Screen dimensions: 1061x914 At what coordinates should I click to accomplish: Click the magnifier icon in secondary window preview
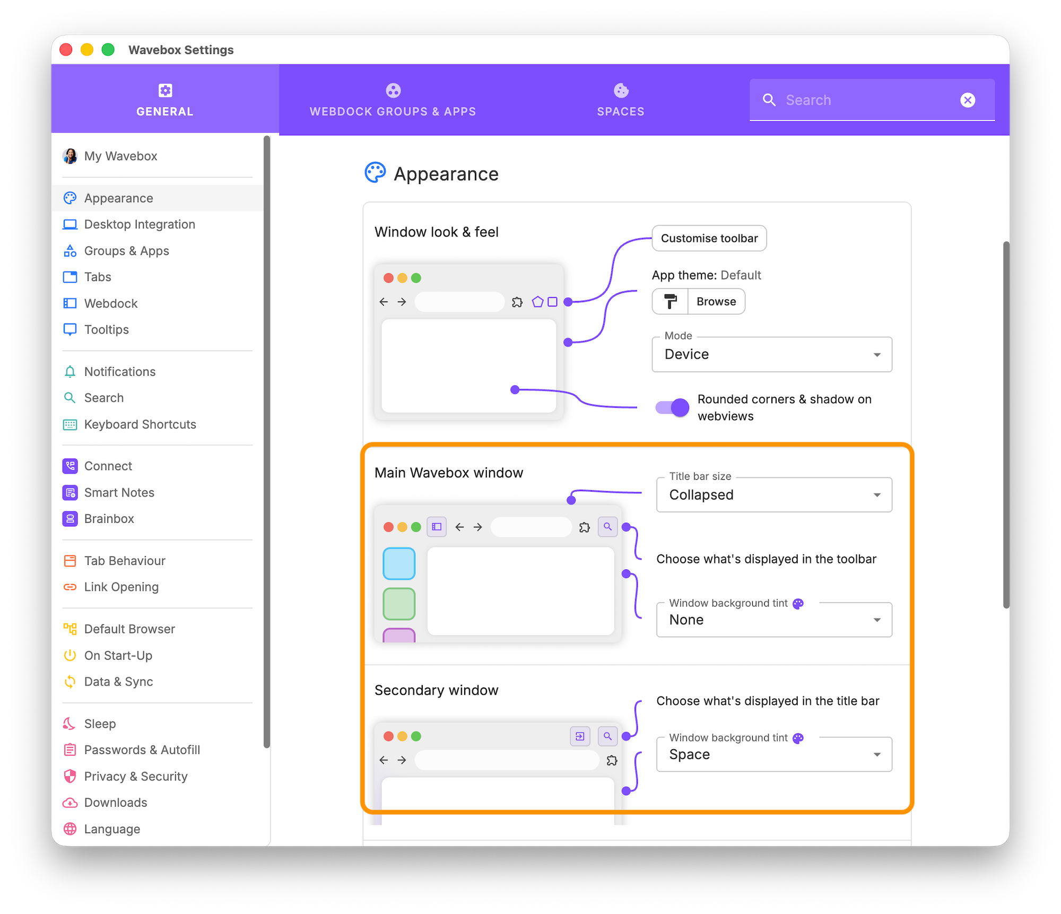[607, 736]
